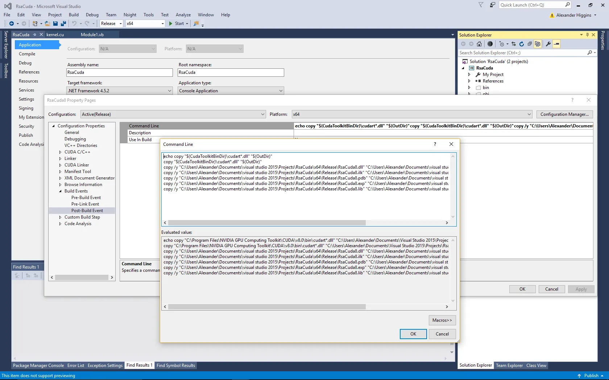
Task: Click the Pending Changes Filter clock icon
Action: pos(502,44)
